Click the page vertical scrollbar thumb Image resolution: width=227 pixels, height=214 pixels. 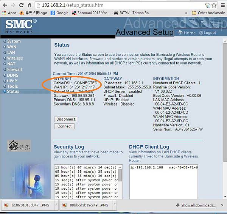225,102
